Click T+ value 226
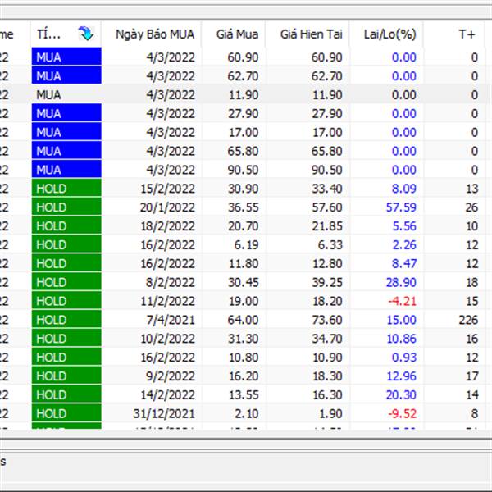Image resolution: width=492 pixels, height=492 pixels. (x=468, y=320)
